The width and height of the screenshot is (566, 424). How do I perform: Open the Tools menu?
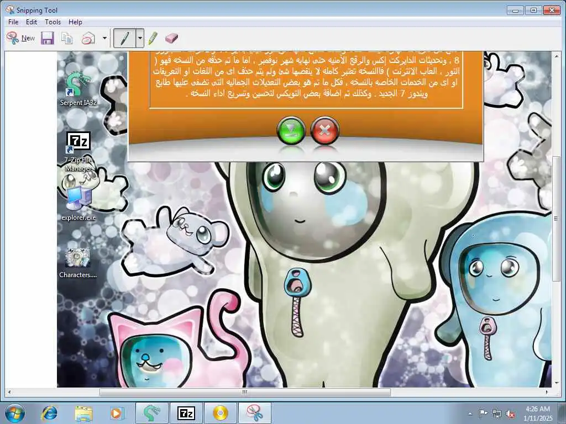click(x=53, y=22)
